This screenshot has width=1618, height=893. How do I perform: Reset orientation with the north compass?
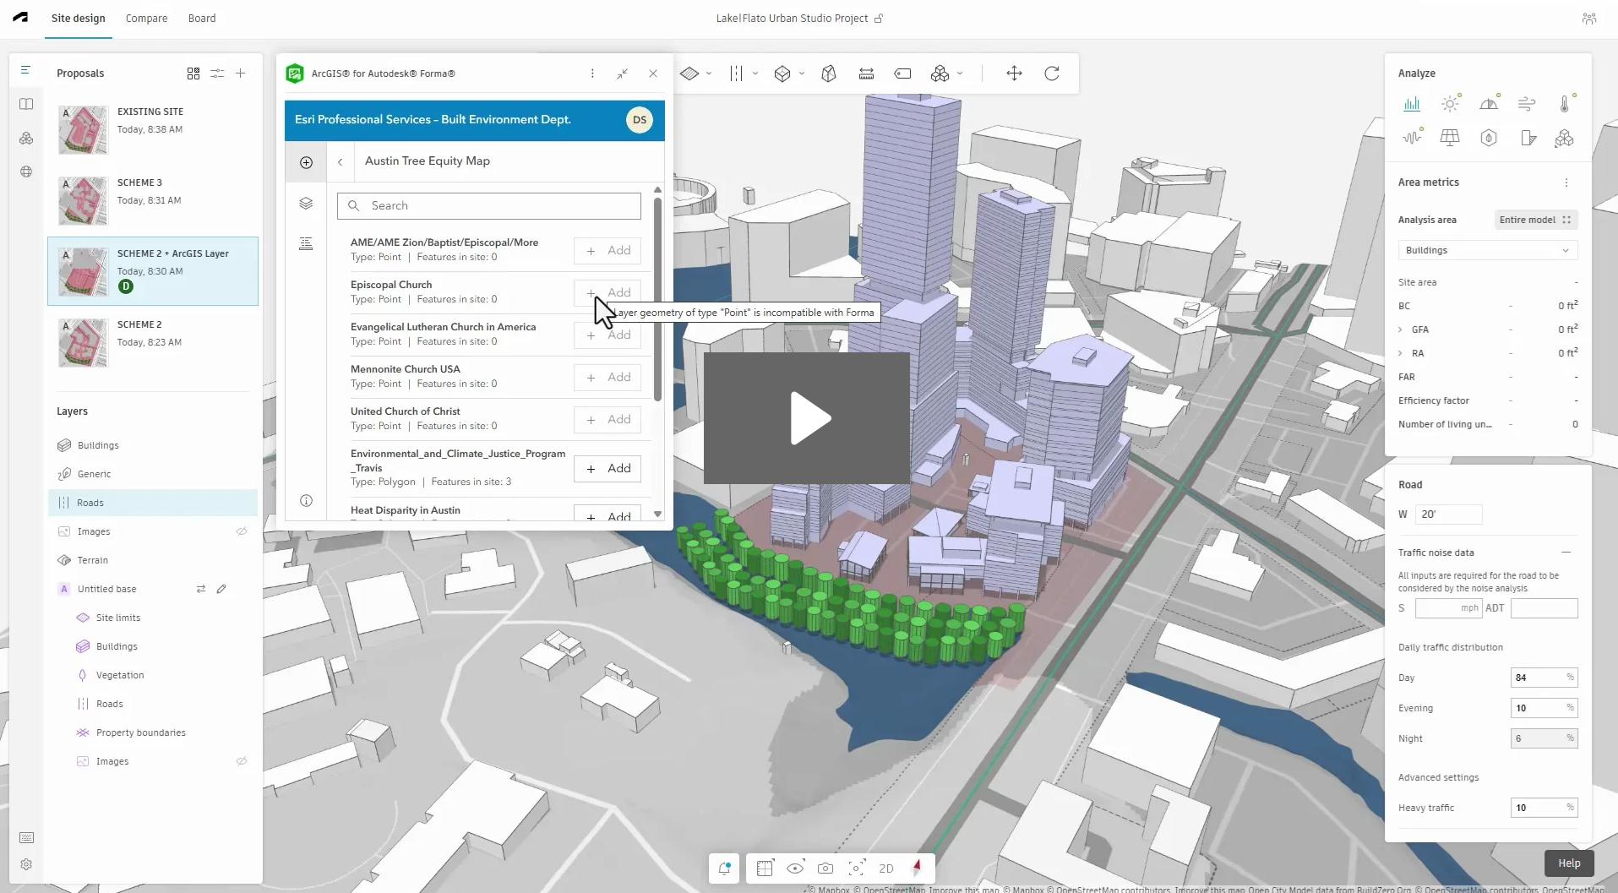coord(917,868)
